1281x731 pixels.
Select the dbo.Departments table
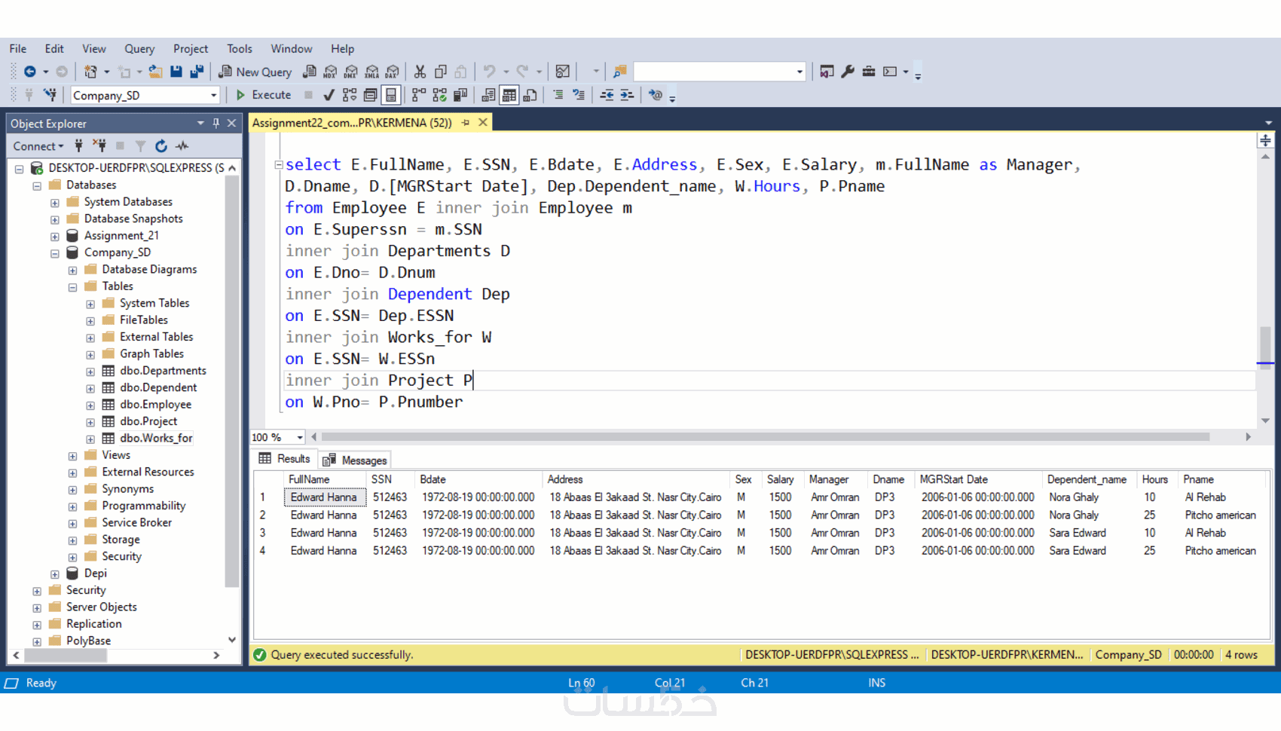pos(163,371)
